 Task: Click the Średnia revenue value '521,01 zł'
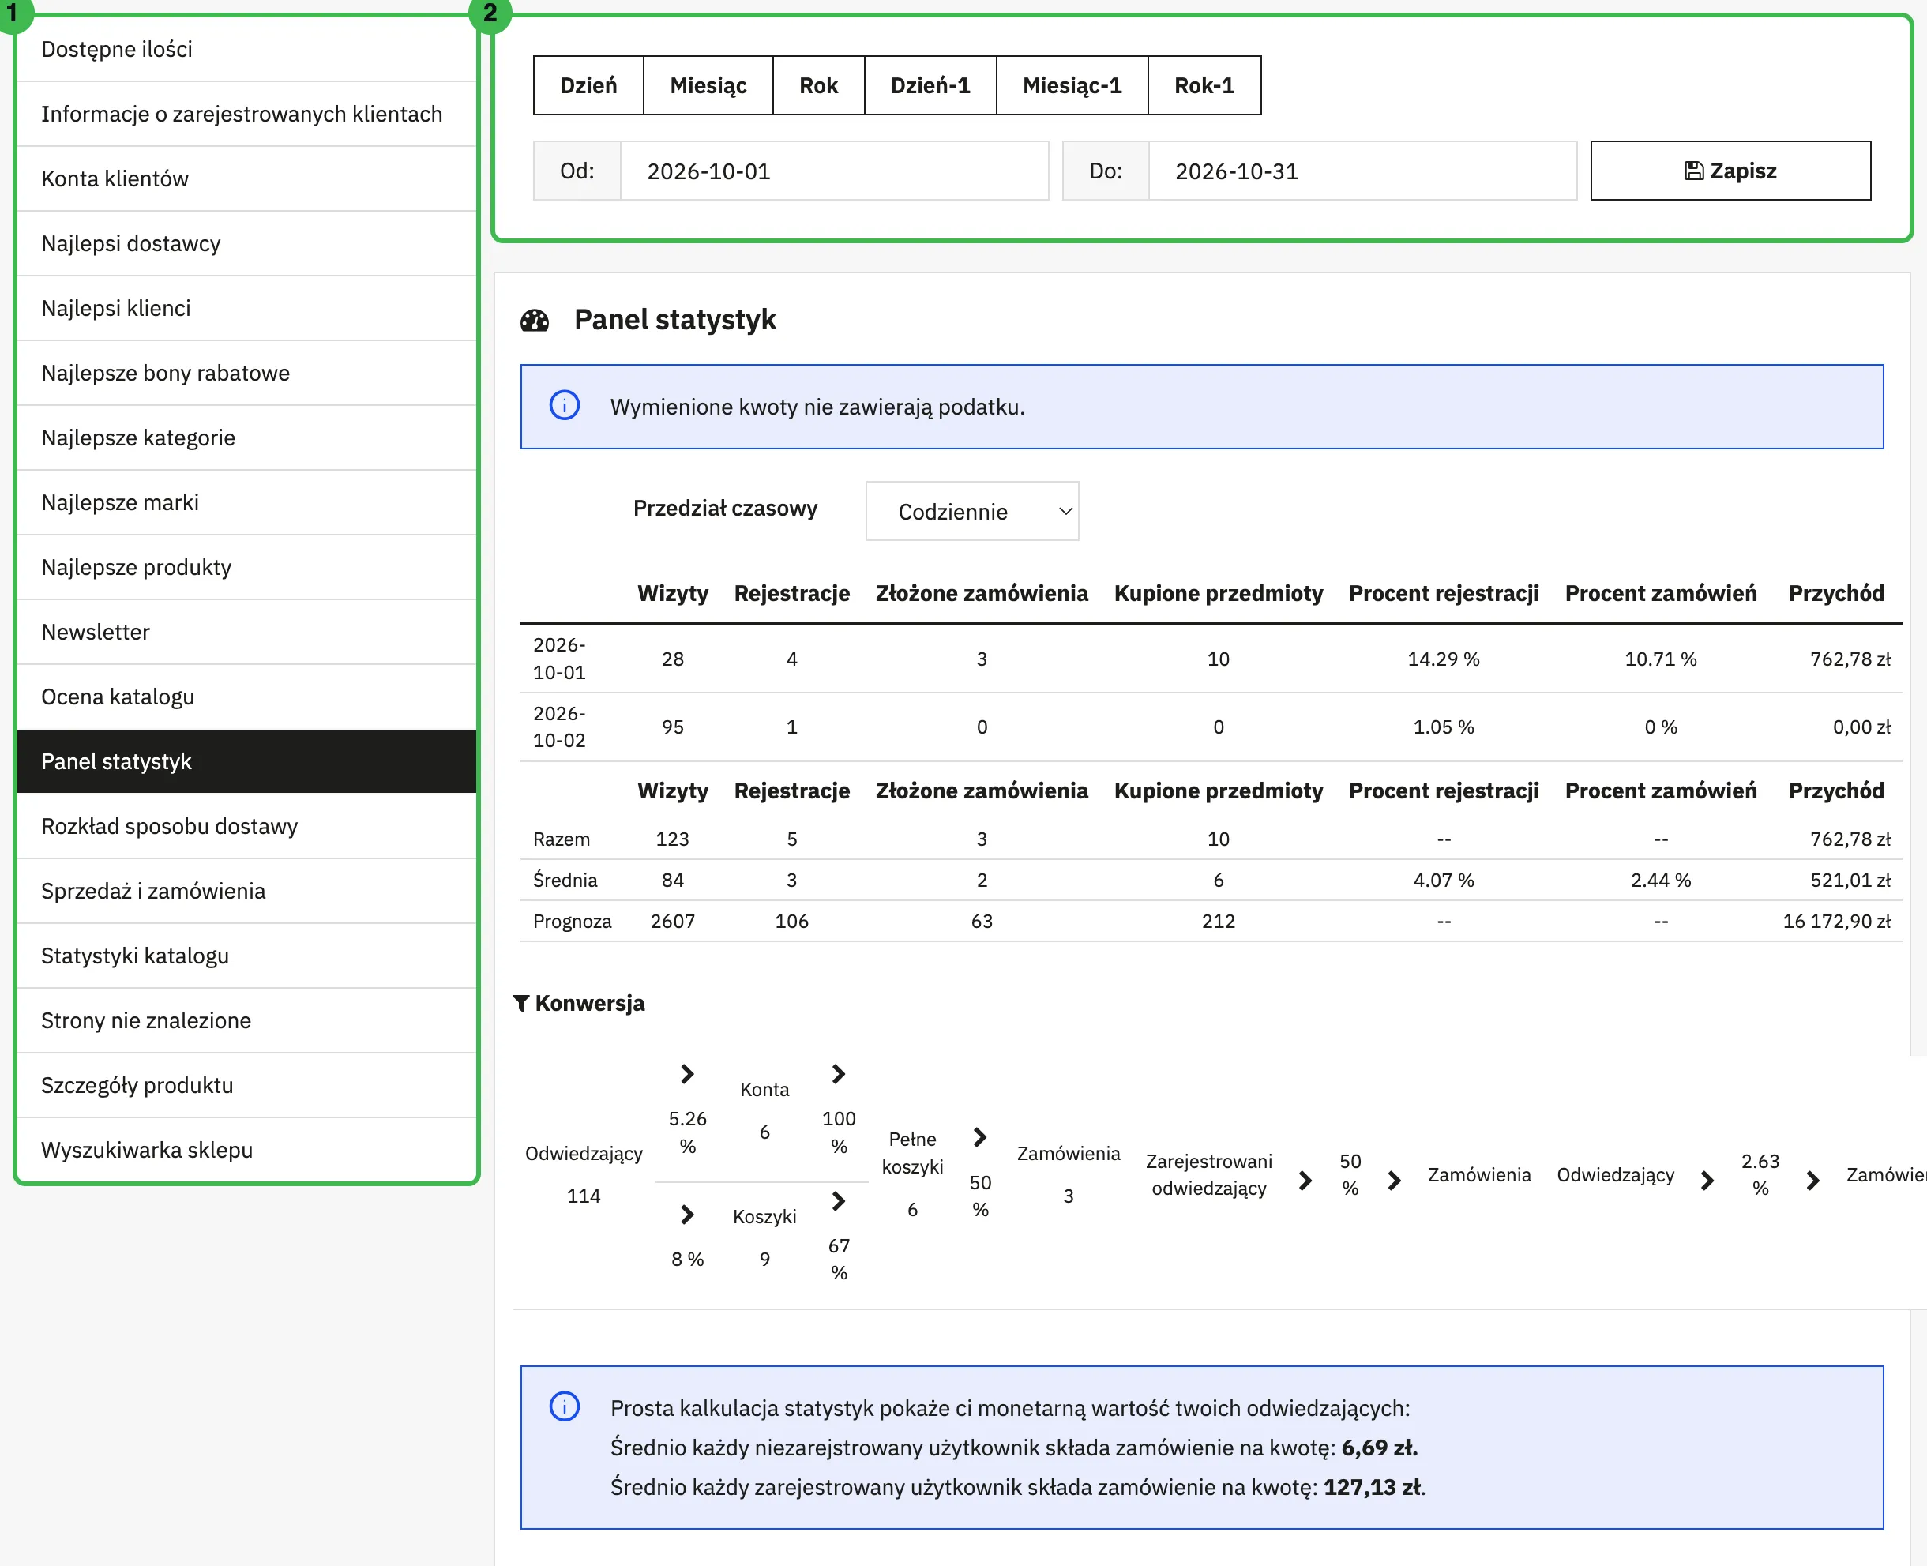pyautogui.click(x=1850, y=880)
